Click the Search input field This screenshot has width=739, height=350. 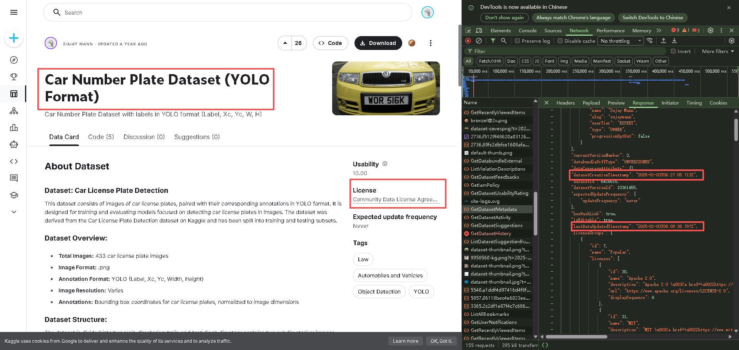[227, 12]
